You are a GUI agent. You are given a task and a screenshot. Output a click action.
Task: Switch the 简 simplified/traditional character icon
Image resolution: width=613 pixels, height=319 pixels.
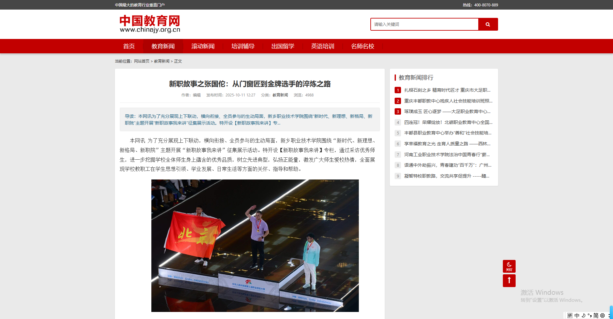(596, 315)
